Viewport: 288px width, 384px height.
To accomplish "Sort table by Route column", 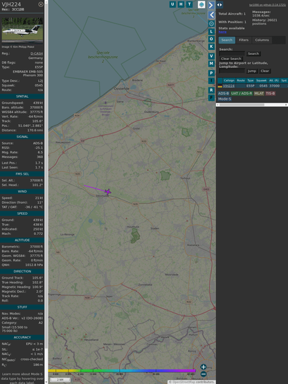I will (241, 80).
